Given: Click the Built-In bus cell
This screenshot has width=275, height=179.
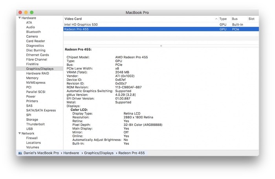Looking at the screenshot, I should click(x=237, y=25).
